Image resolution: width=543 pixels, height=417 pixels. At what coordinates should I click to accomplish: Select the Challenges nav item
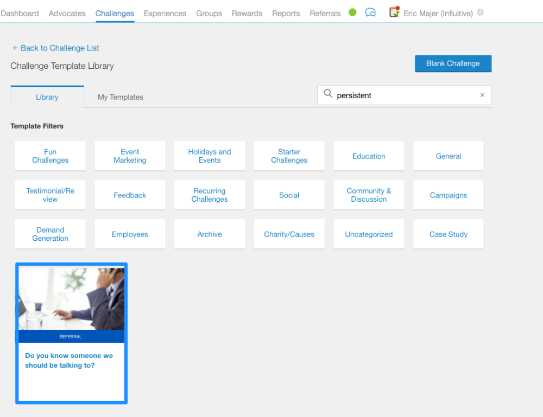tap(115, 14)
